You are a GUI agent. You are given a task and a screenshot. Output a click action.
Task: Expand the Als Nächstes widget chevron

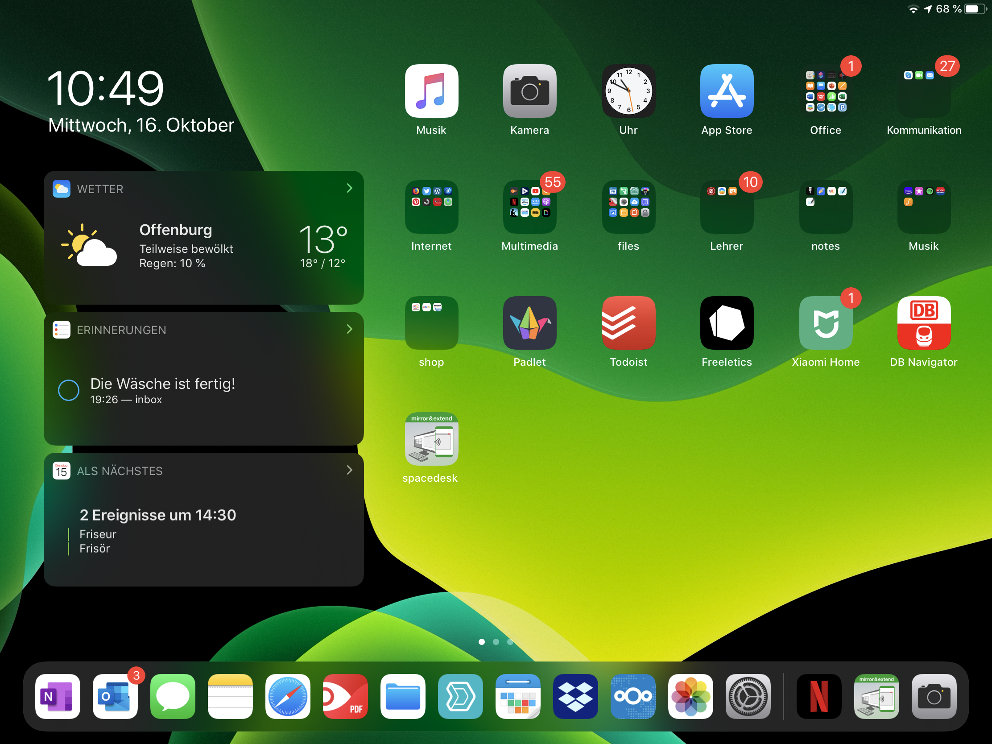tap(349, 470)
